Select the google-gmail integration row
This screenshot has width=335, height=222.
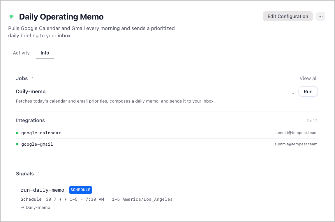(167, 144)
